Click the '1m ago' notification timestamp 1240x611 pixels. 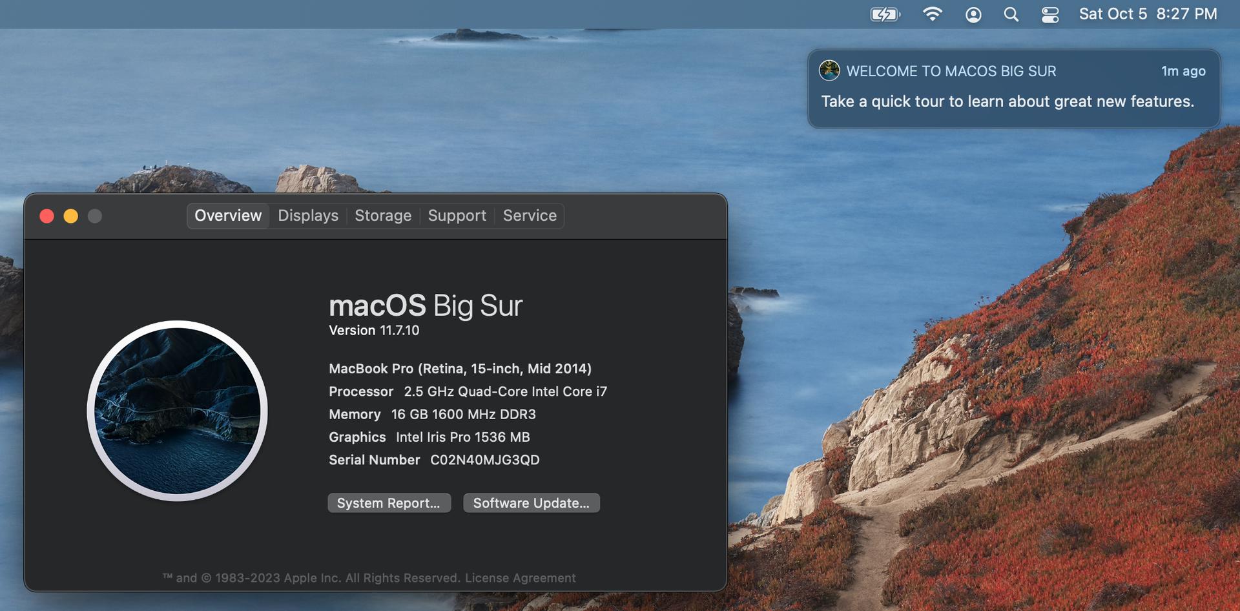(x=1183, y=71)
